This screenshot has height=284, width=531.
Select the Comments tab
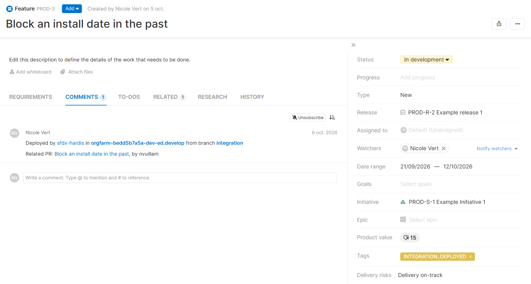[86, 97]
